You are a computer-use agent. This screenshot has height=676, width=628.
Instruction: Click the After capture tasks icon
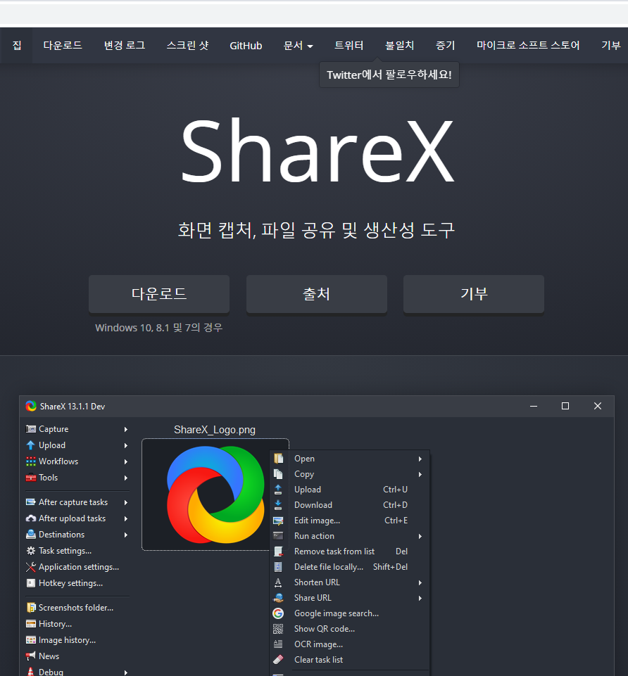[31, 502]
